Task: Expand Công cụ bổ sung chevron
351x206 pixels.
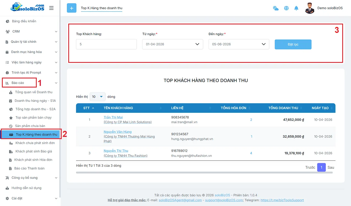Action: (56, 178)
